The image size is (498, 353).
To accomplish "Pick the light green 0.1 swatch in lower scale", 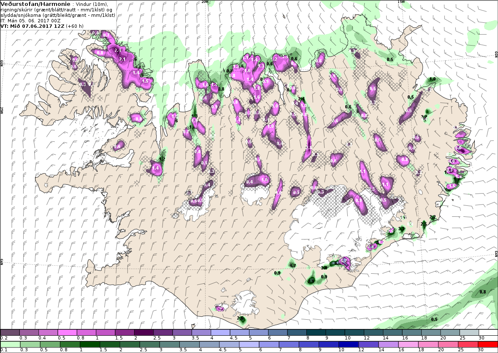I will point(10,345).
